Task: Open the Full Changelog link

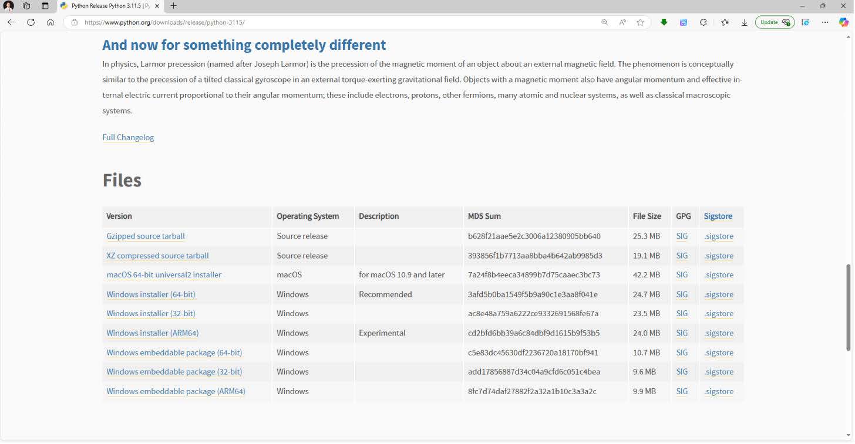Action: (x=128, y=137)
